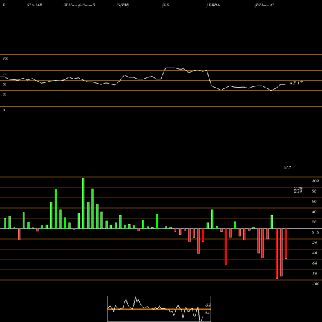The image size is (322, 322).
Task: Click the 80 label on MR axis
Action: [314, 191]
